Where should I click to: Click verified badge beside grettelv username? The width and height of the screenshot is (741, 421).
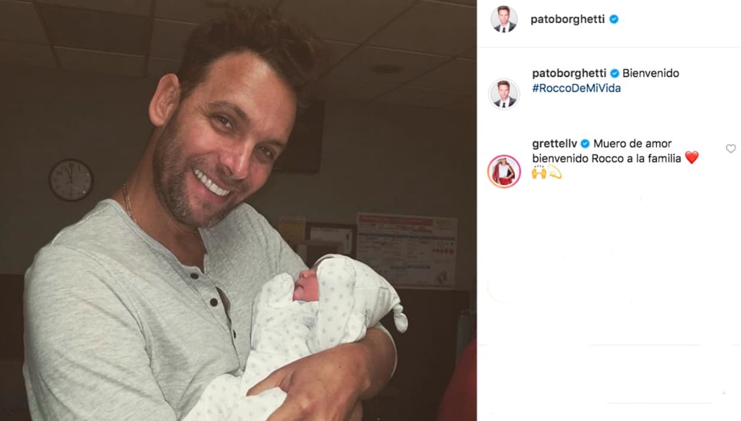pyautogui.click(x=585, y=143)
